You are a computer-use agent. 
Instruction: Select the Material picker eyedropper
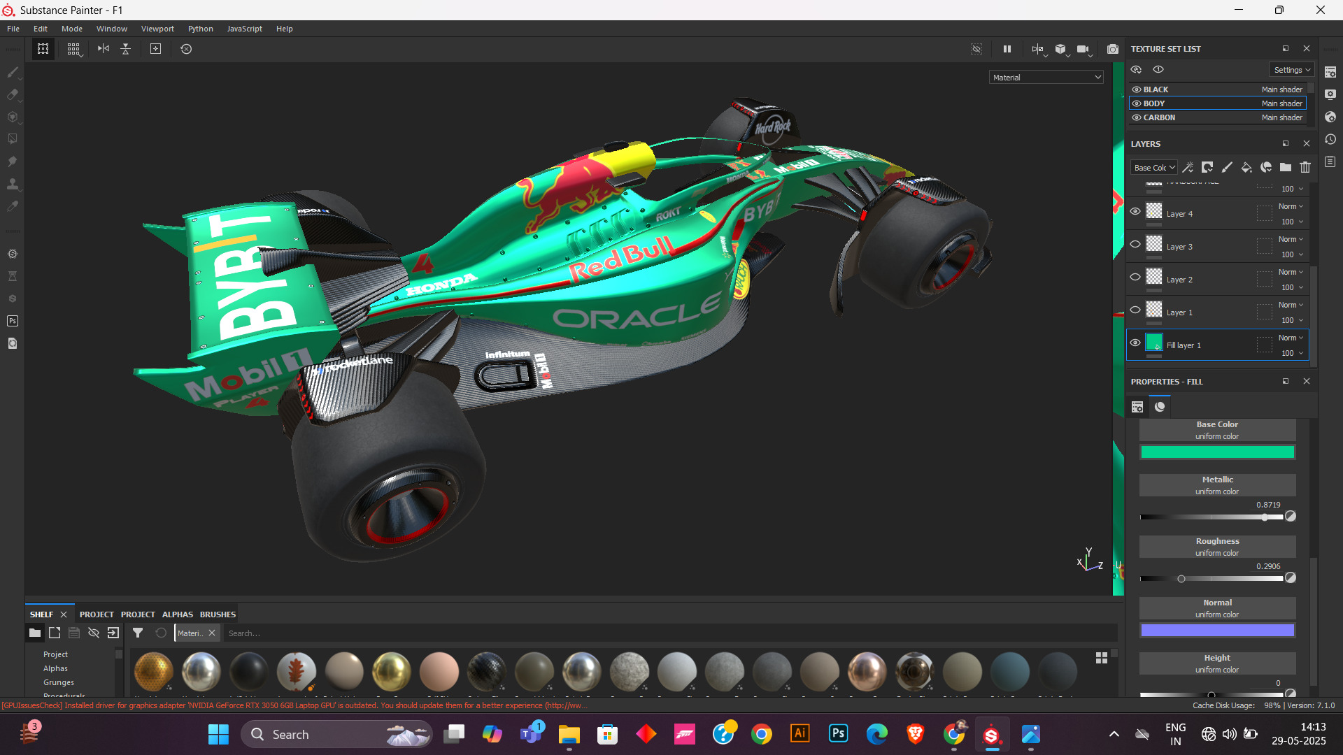pos(13,206)
